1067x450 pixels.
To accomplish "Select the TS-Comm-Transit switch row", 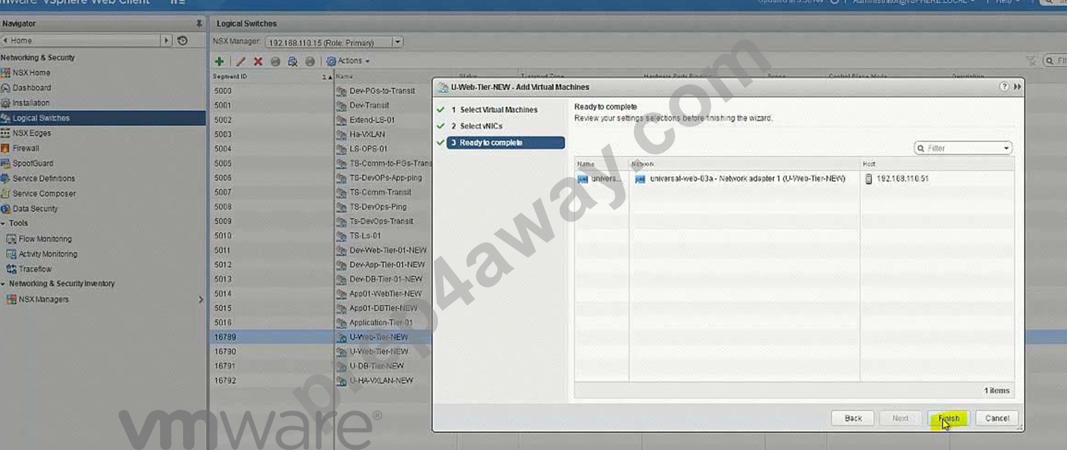I will [380, 193].
